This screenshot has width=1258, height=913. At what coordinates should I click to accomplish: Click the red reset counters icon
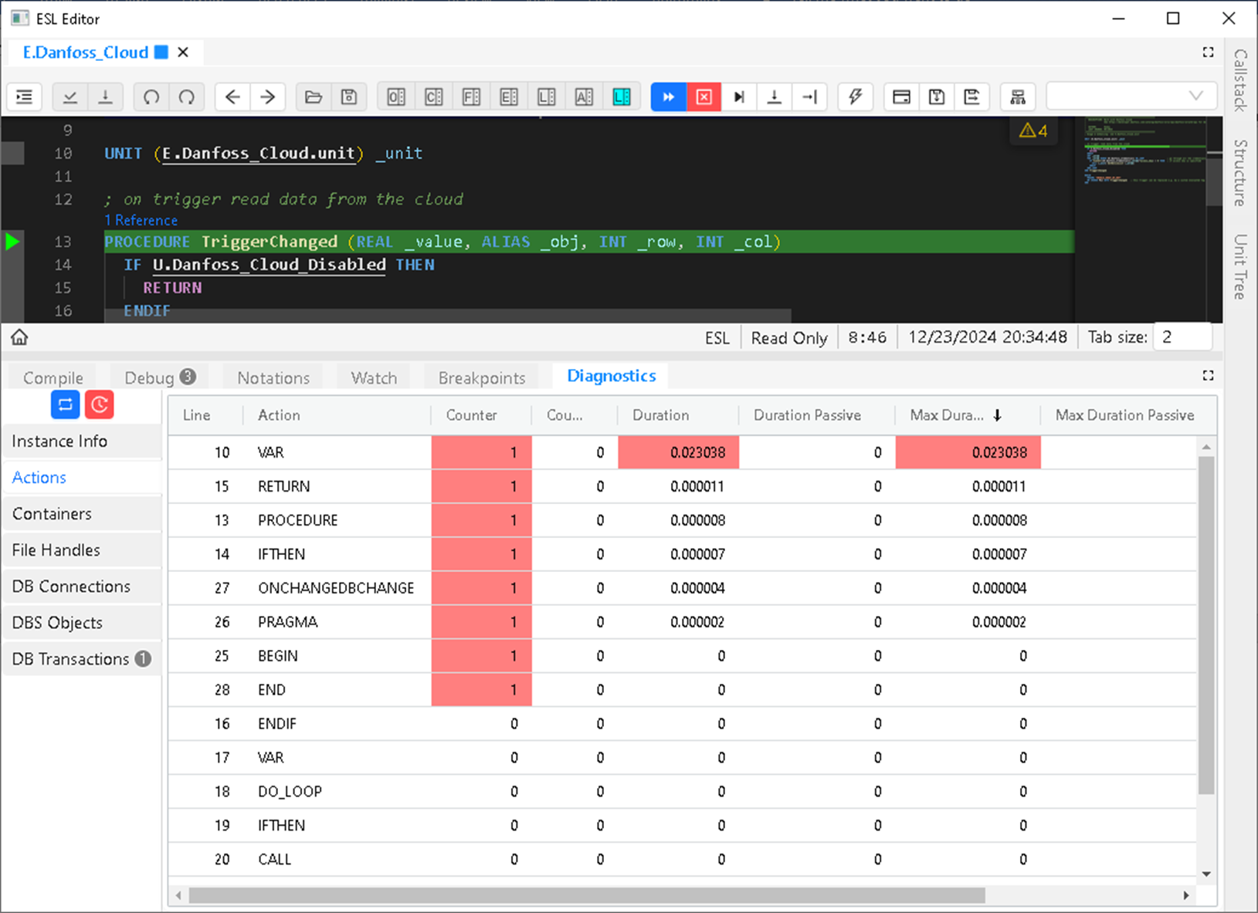pos(100,404)
